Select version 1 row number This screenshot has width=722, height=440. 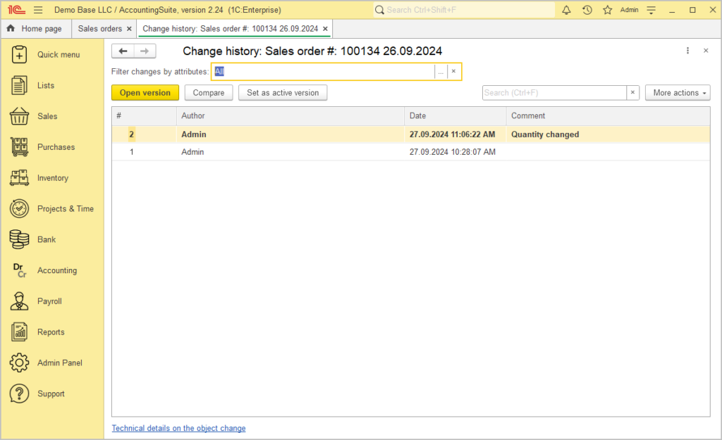[x=131, y=152]
